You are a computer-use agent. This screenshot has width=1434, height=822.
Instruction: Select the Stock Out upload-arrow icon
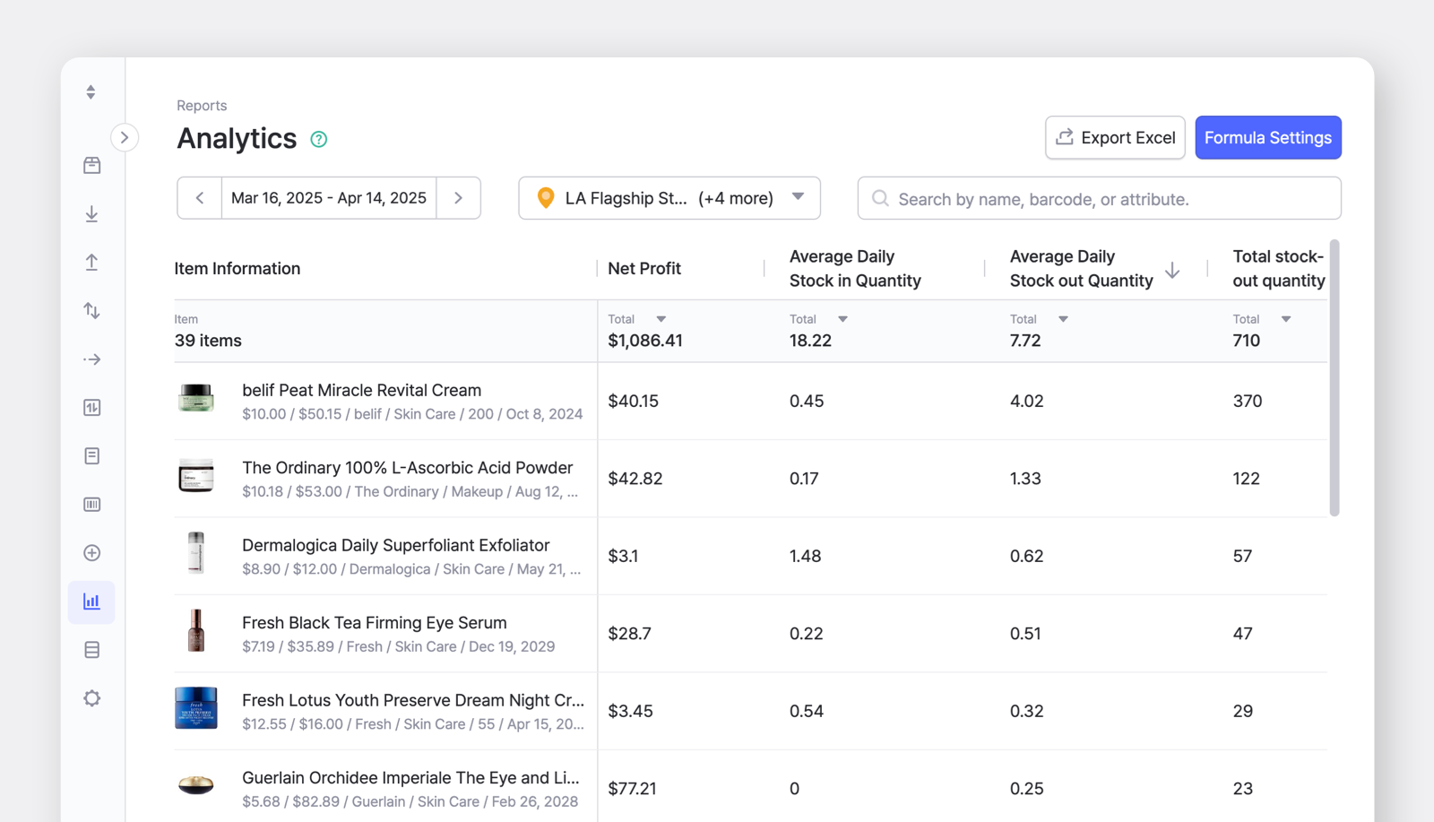tap(91, 262)
